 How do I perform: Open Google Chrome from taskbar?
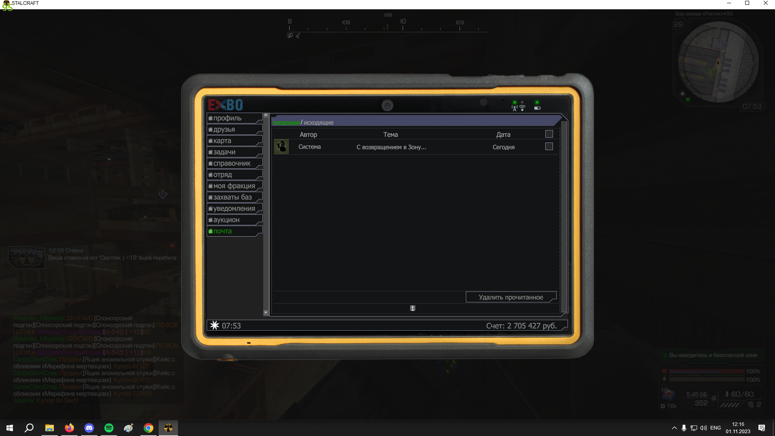point(149,428)
